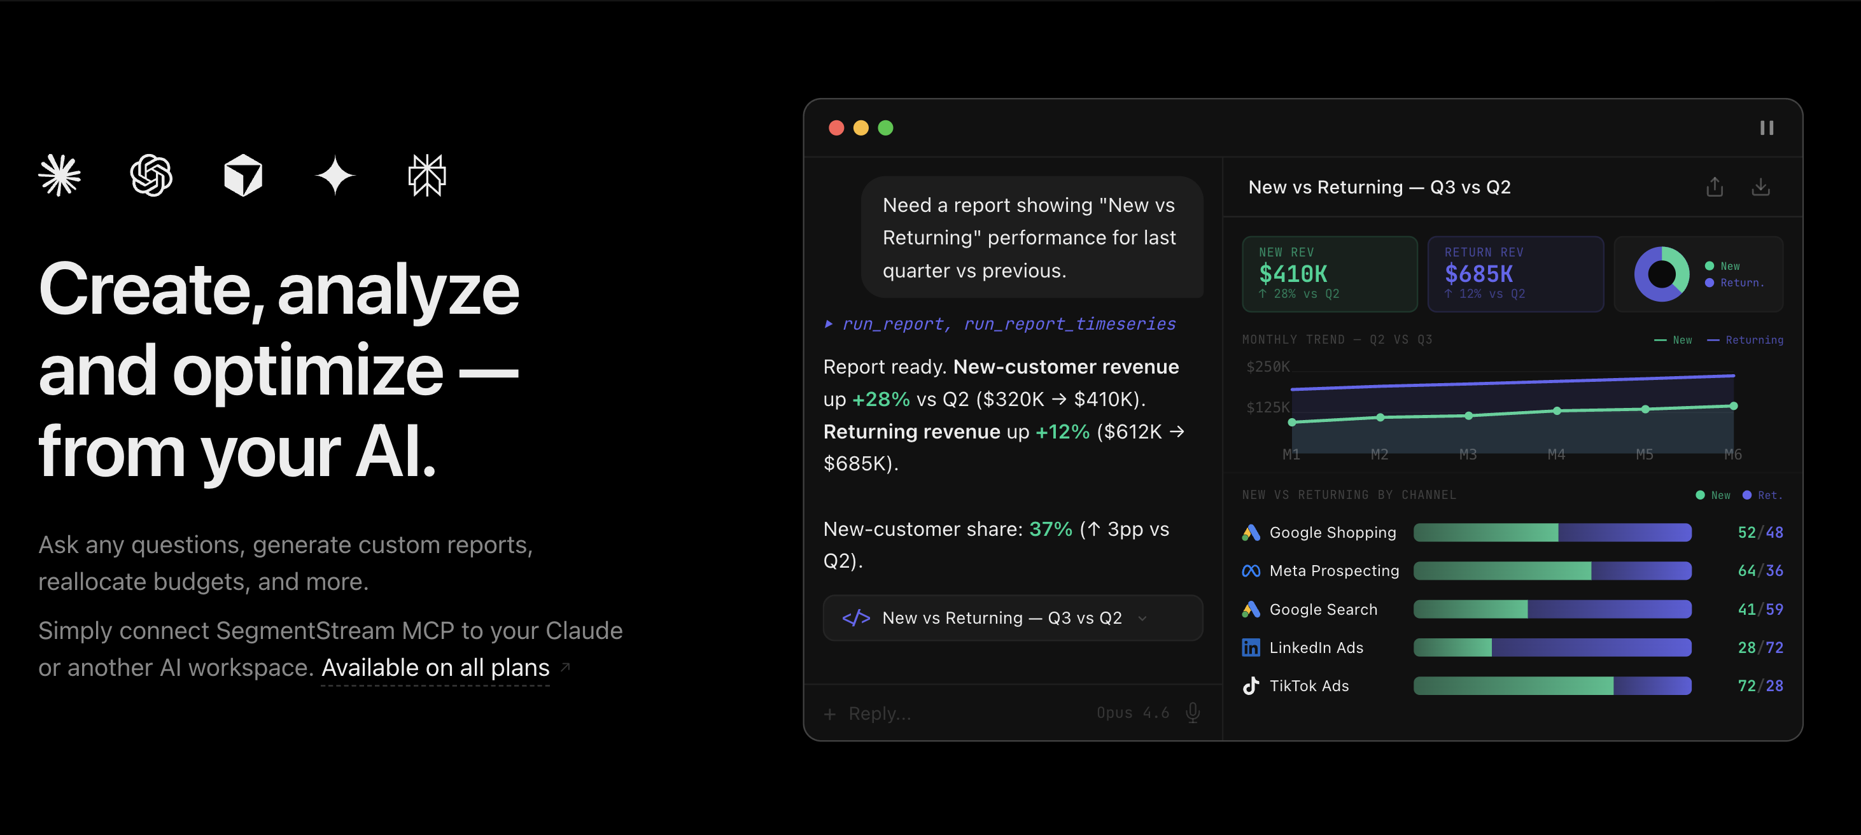Open the Available on all plans link

click(435, 668)
